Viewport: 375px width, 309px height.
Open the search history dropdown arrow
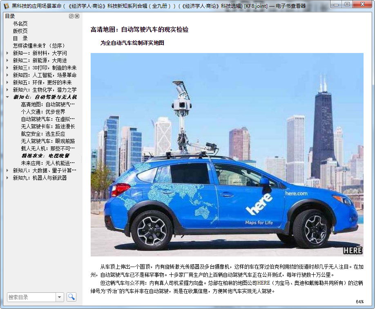(x=60, y=297)
